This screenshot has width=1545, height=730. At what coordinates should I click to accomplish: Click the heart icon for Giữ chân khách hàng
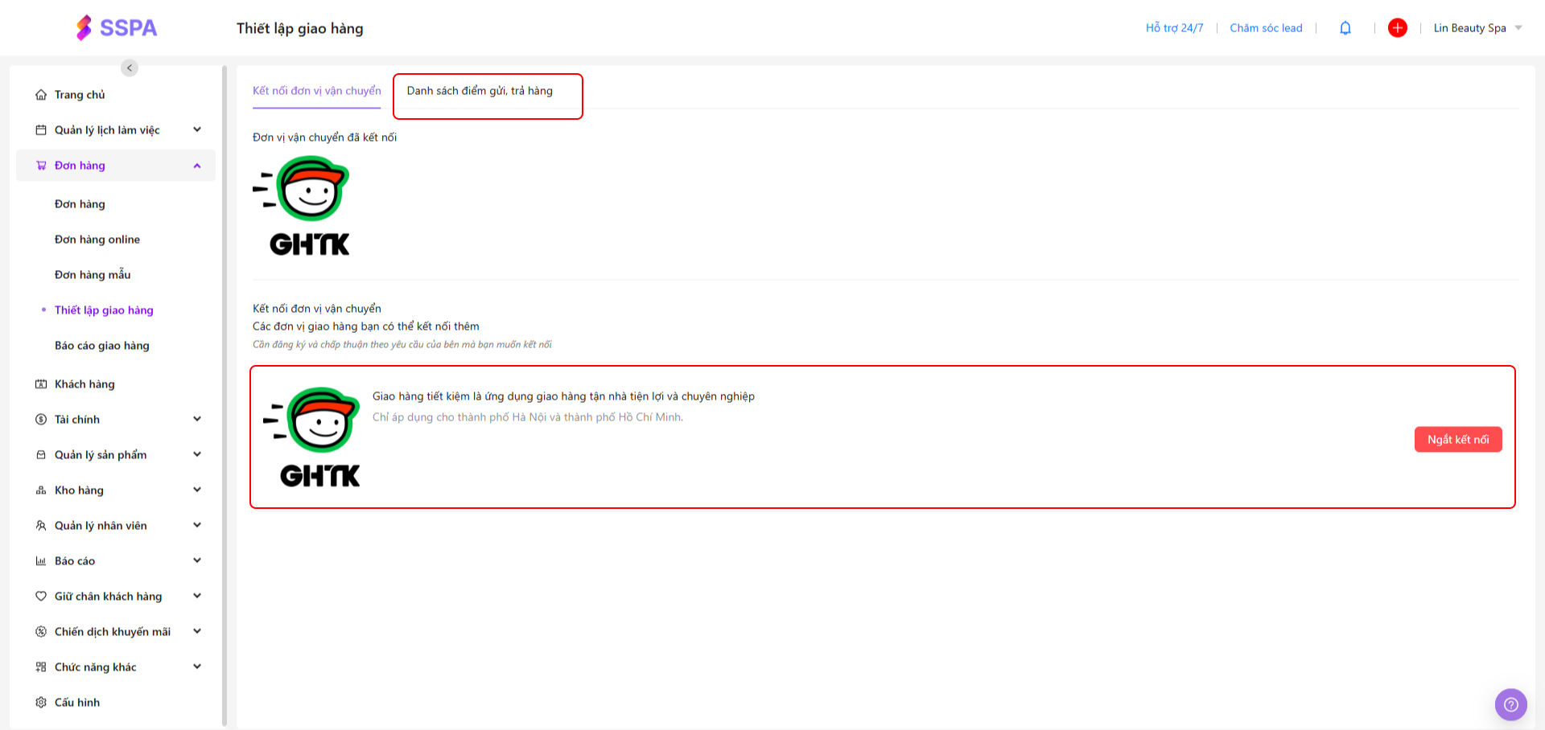[41, 597]
